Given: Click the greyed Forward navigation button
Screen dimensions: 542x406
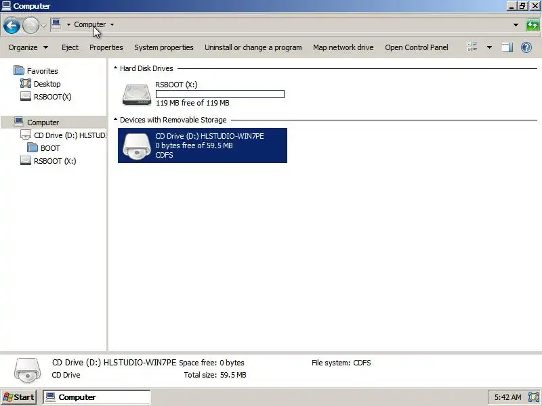Looking at the screenshot, I should click(x=30, y=26).
